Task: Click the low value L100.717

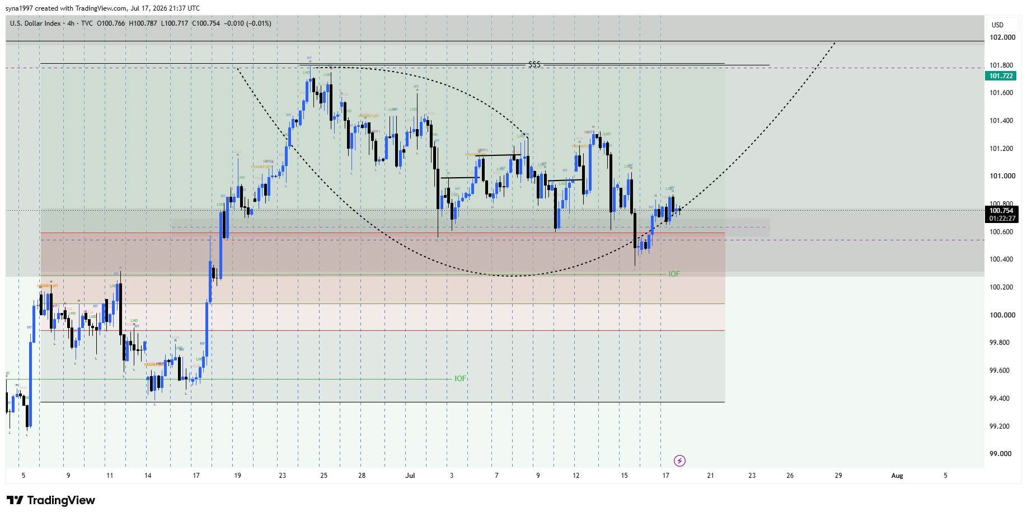Action: 175,23
